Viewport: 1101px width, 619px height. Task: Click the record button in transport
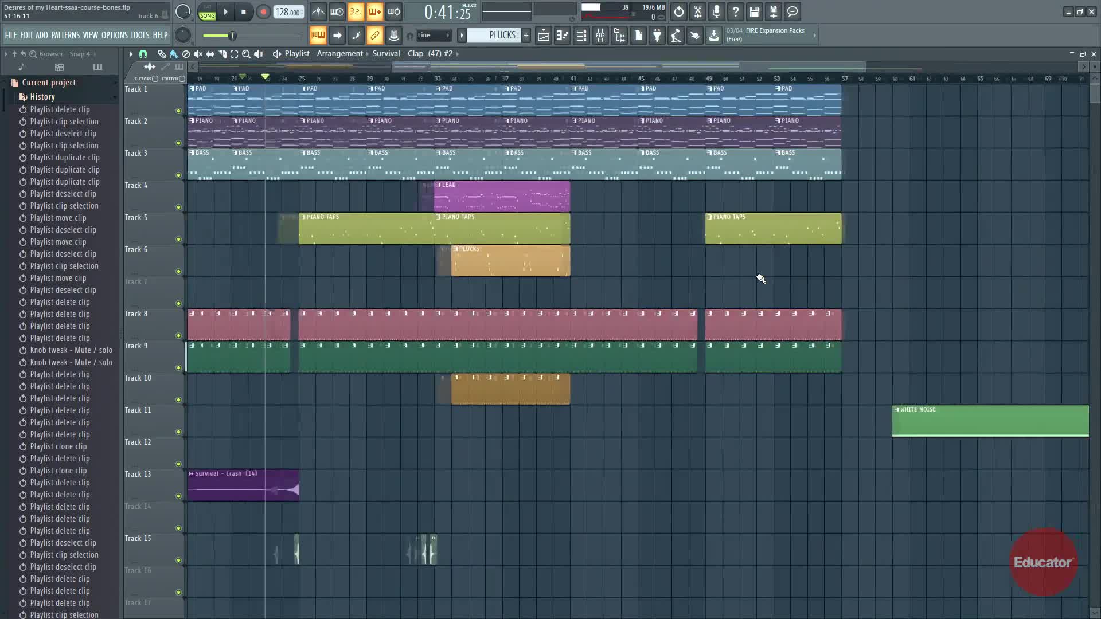point(263,12)
